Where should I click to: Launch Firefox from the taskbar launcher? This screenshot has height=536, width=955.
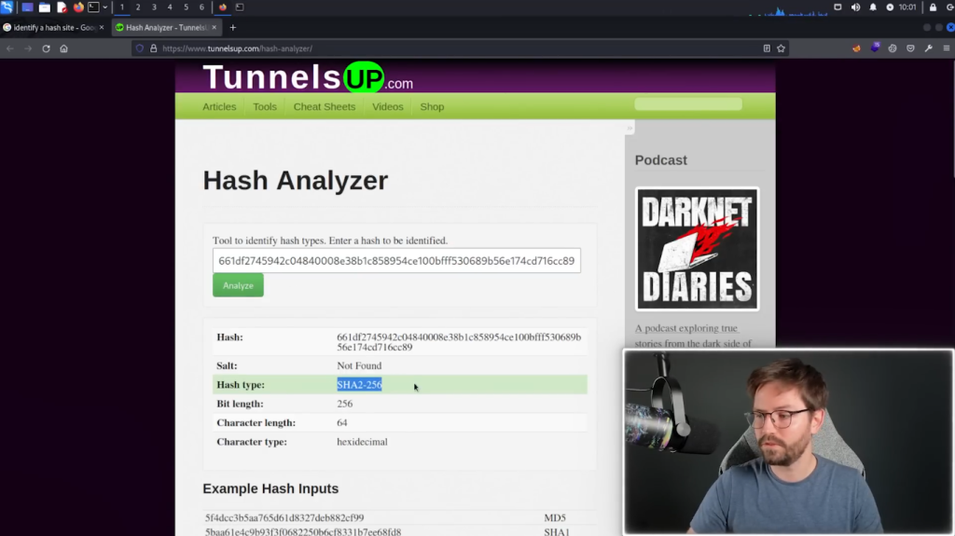78,7
